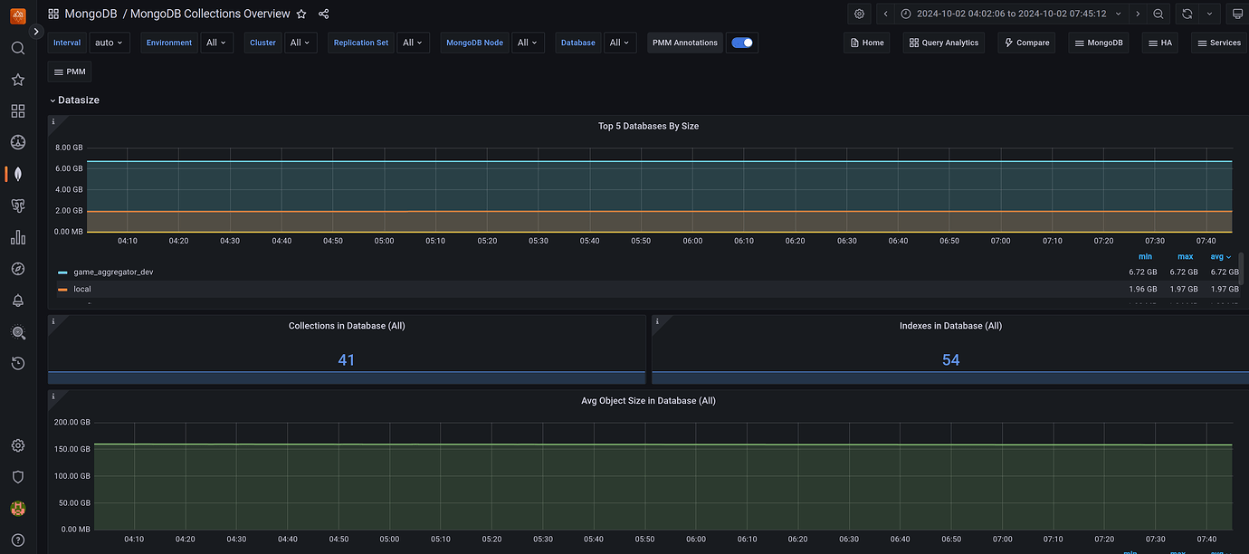Navigate to the Home dashboard link
The image size is (1249, 554).
[866, 42]
